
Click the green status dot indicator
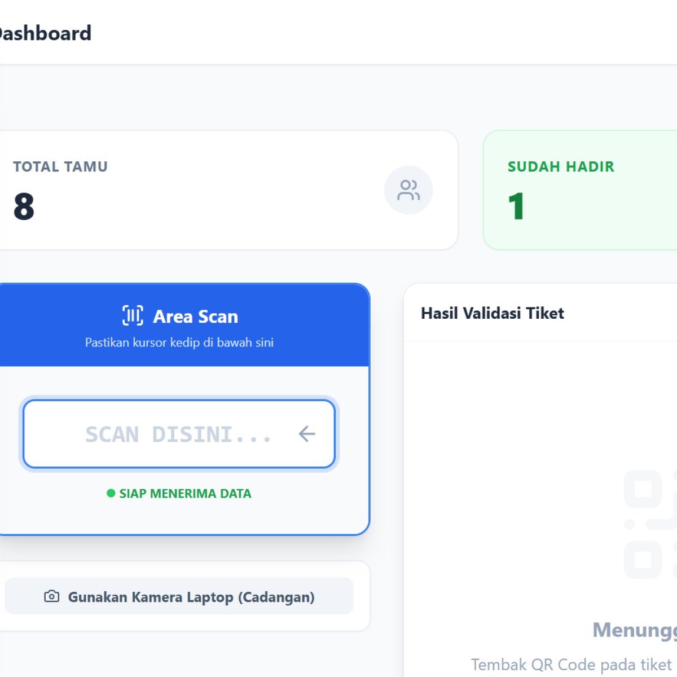click(111, 494)
